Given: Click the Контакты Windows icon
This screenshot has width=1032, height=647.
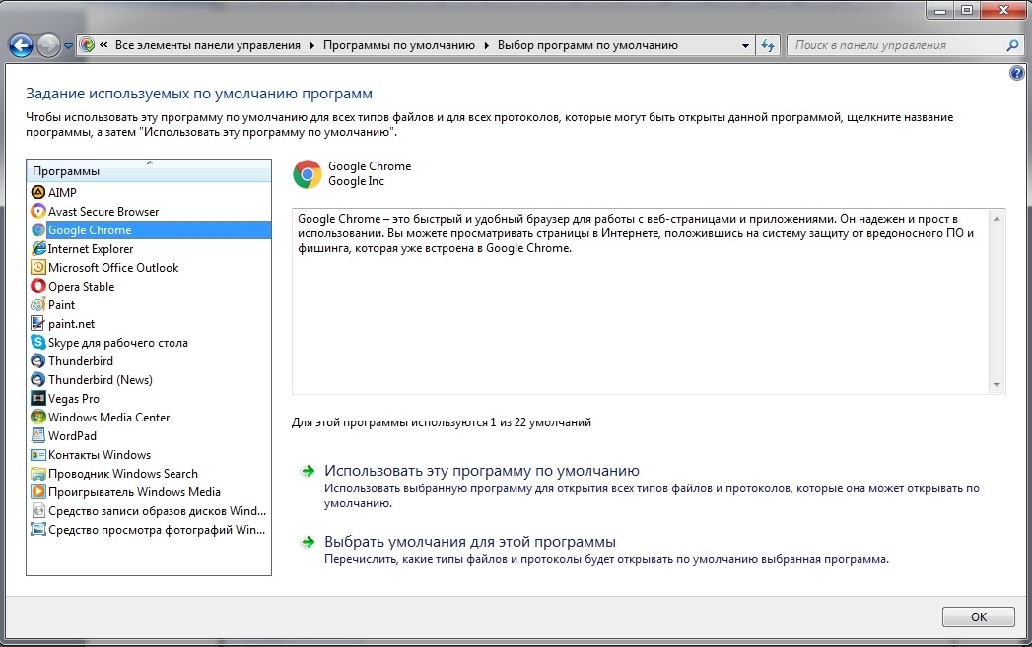Looking at the screenshot, I should [38, 454].
